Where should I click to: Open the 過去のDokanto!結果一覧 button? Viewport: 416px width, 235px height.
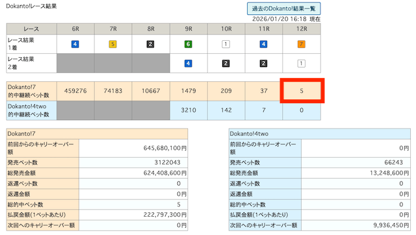(x=283, y=8)
